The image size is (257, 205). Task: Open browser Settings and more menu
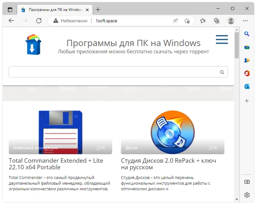click(245, 21)
